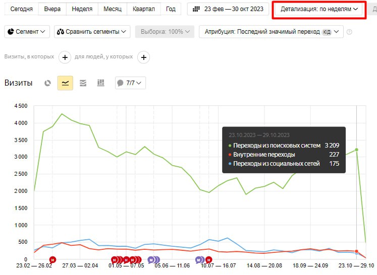This screenshot has width=377, height=275.
Task: Click the 14.08 — 20.08 axis label
Action: [x=264, y=265]
